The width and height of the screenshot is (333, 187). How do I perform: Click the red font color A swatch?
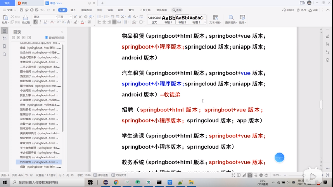[x=82, y=22]
